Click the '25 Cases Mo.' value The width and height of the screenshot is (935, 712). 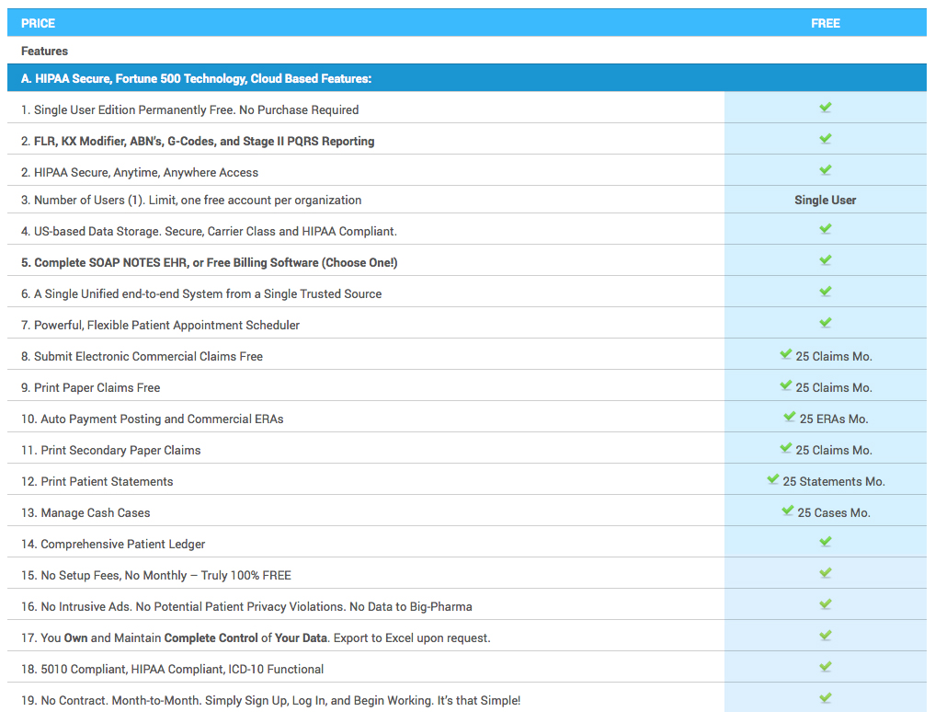point(834,512)
